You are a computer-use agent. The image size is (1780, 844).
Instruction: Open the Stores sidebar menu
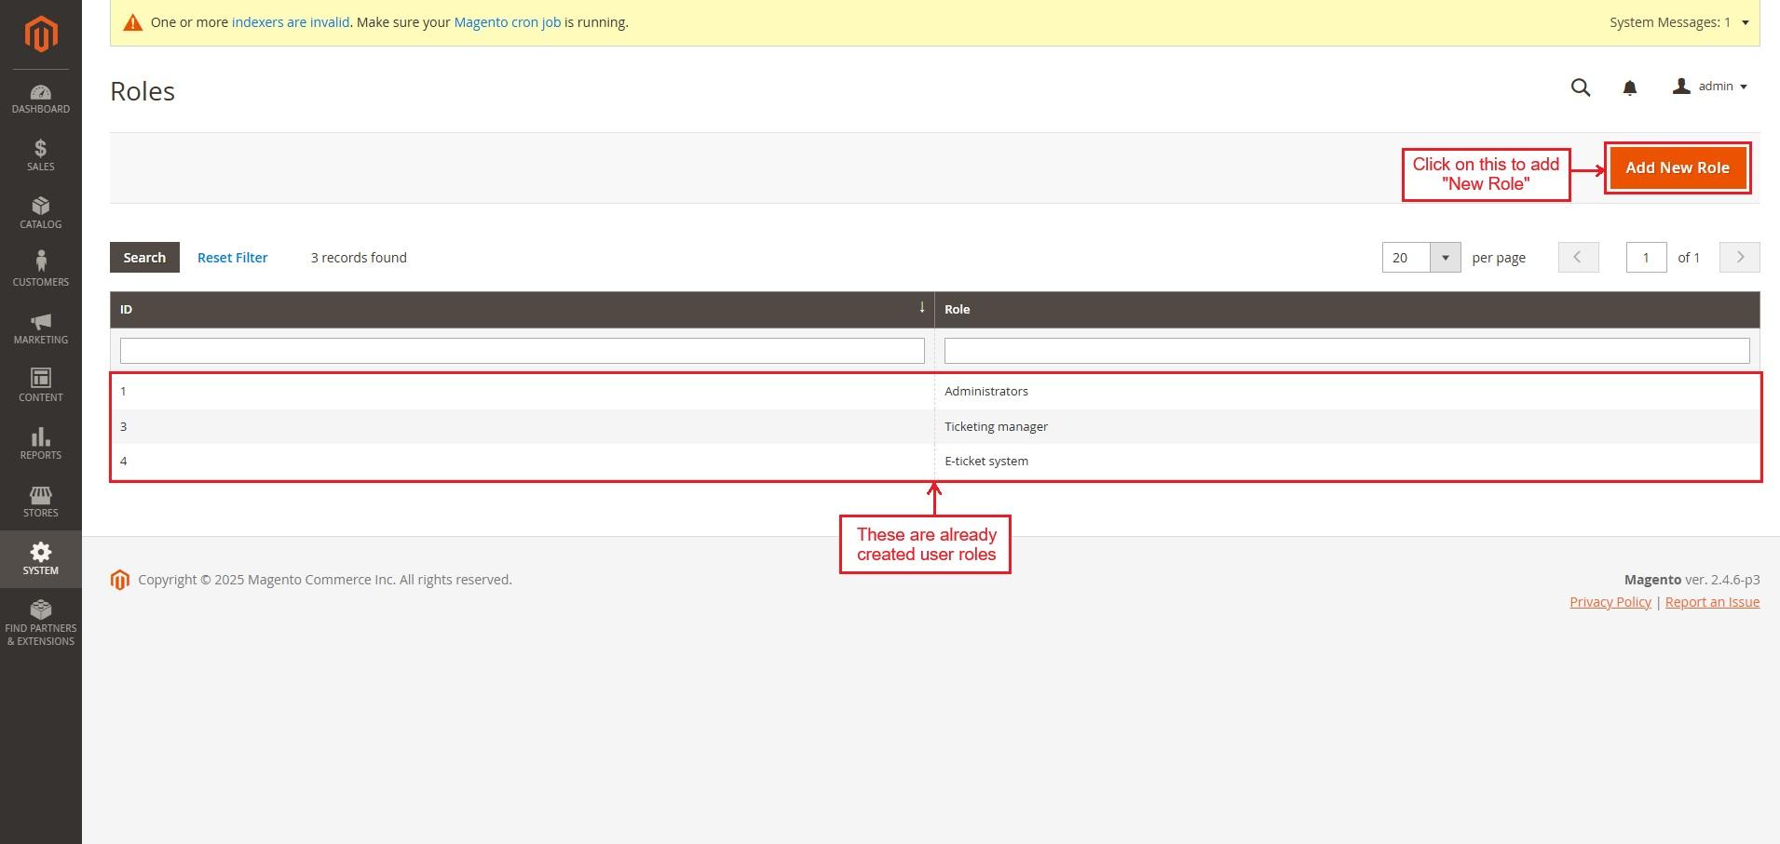click(40, 502)
